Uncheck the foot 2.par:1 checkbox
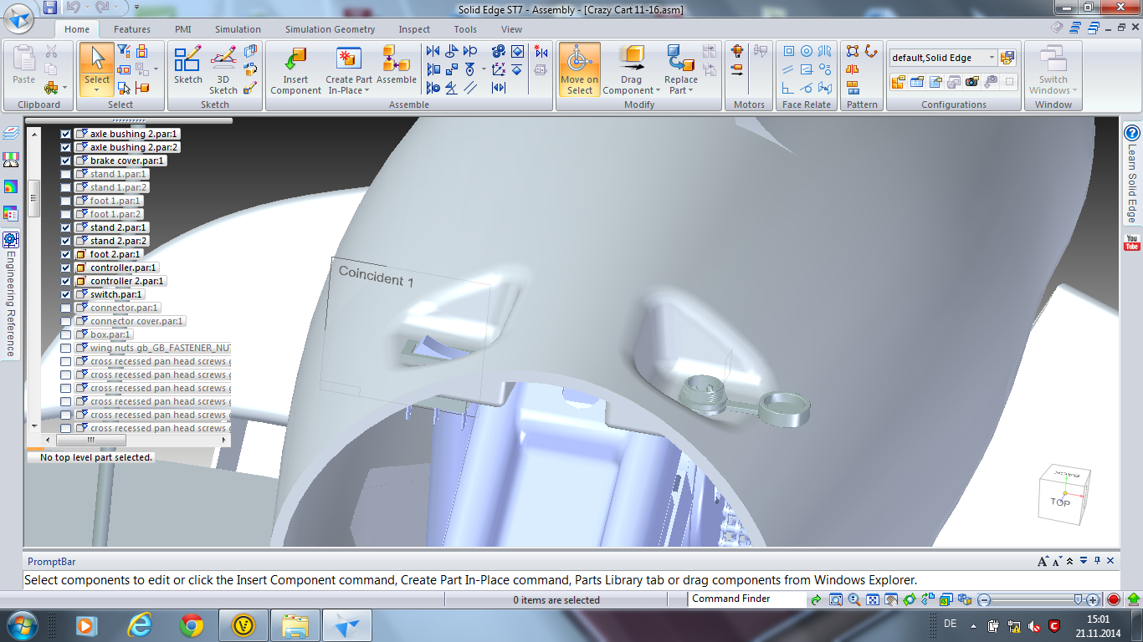The width and height of the screenshot is (1143, 642). (x=66, y=254)
